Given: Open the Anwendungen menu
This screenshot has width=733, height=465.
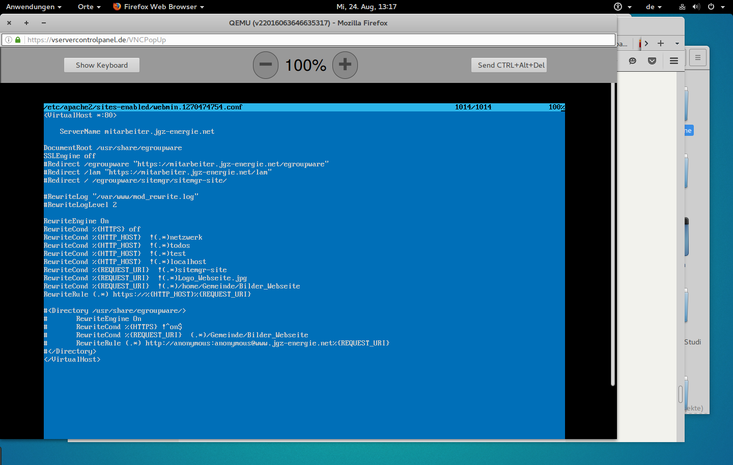Looking at the screenshot, I should coord(34,7).
